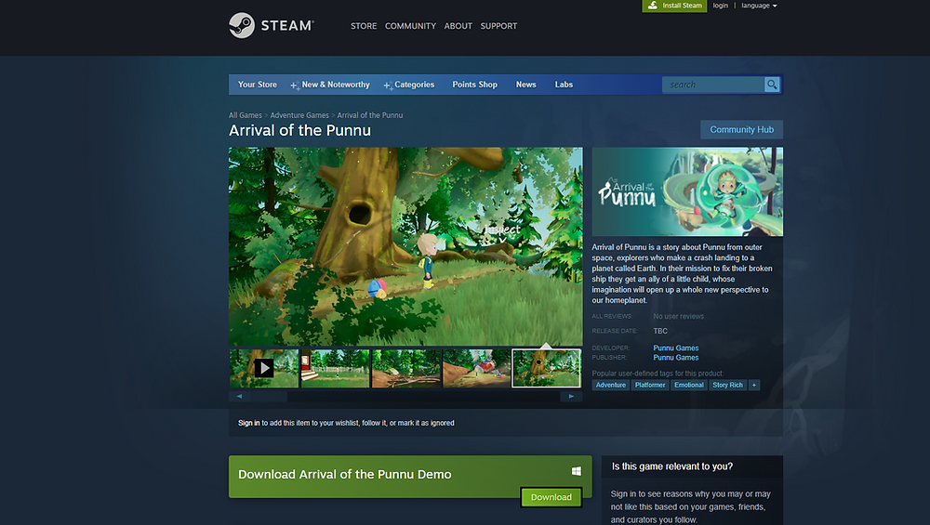930x525 pixels.
Task: Select the fence house screenshot thumbnail
Action: [x=335, y=368]
